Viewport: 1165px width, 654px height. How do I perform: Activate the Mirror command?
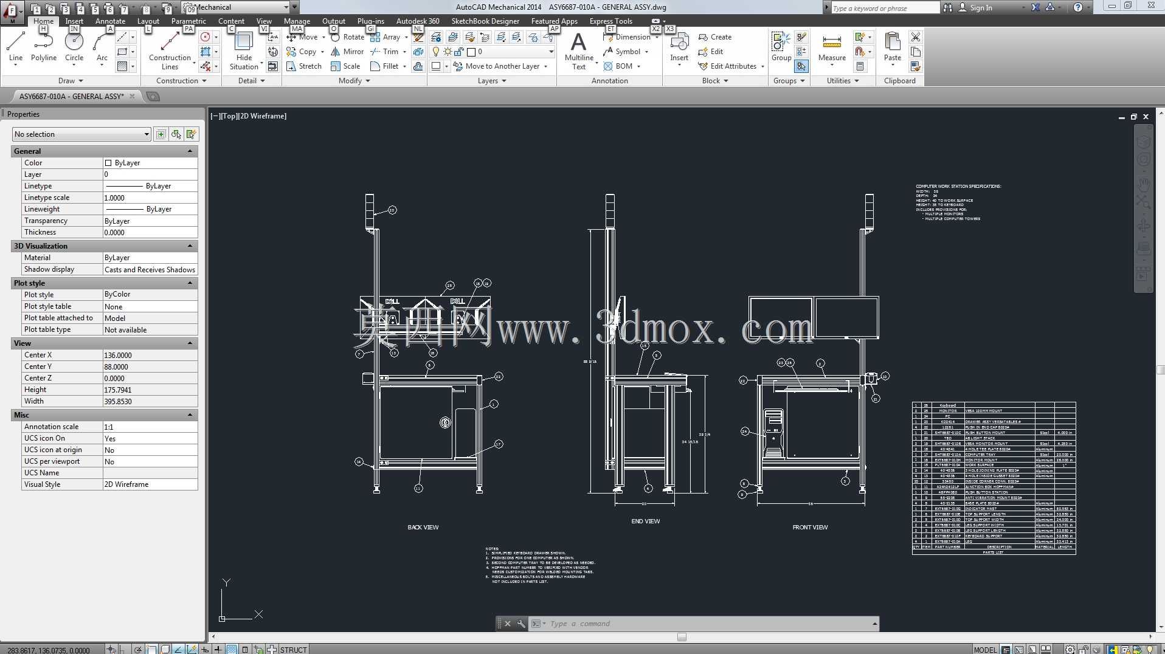(x=347, y=52)
